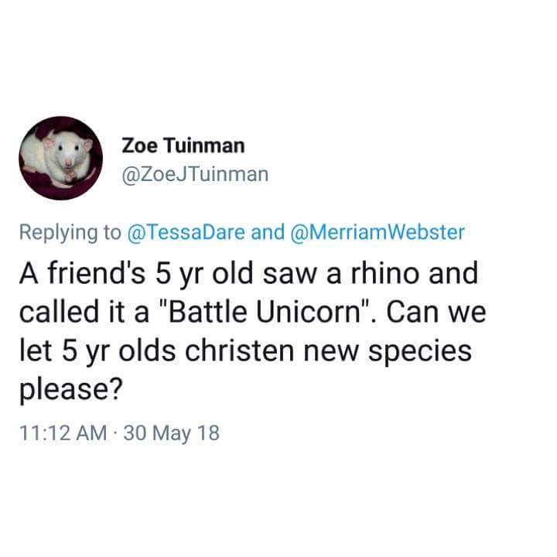Open Zoe Tuinman's display name
Screen dimensions: 557x557
click(x=183, y=145)
